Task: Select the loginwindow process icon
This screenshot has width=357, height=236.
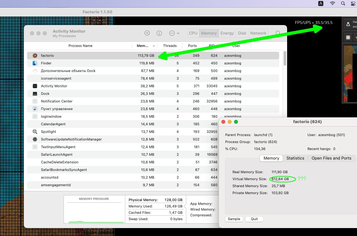Action: [x=35, y=116]
